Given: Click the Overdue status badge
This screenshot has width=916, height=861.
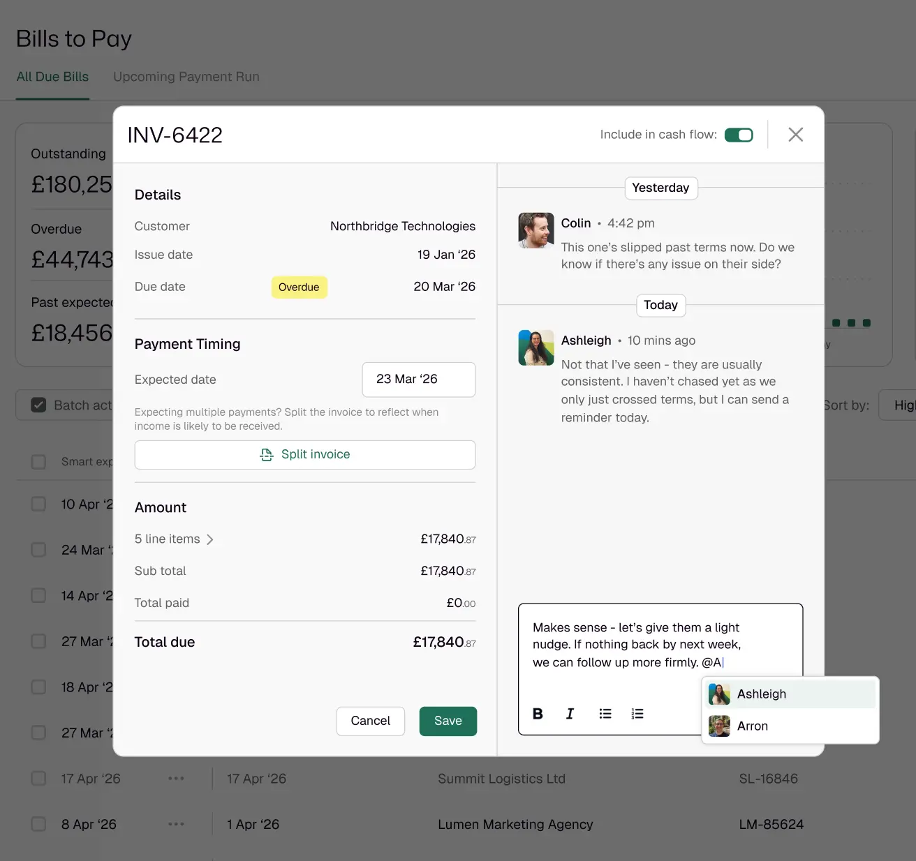Looking at the screenshot, I should point(299,287).
